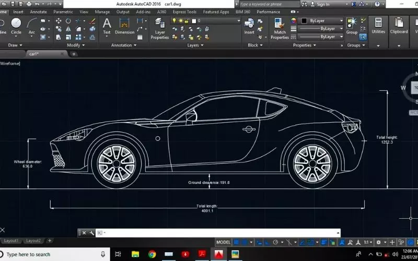418x261 pixels.
Task: Open the Annotate ribbon tab
Action: coord(38,11)
